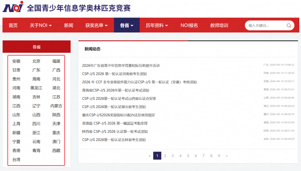Select 福建 in the province list

pos(56,61)
